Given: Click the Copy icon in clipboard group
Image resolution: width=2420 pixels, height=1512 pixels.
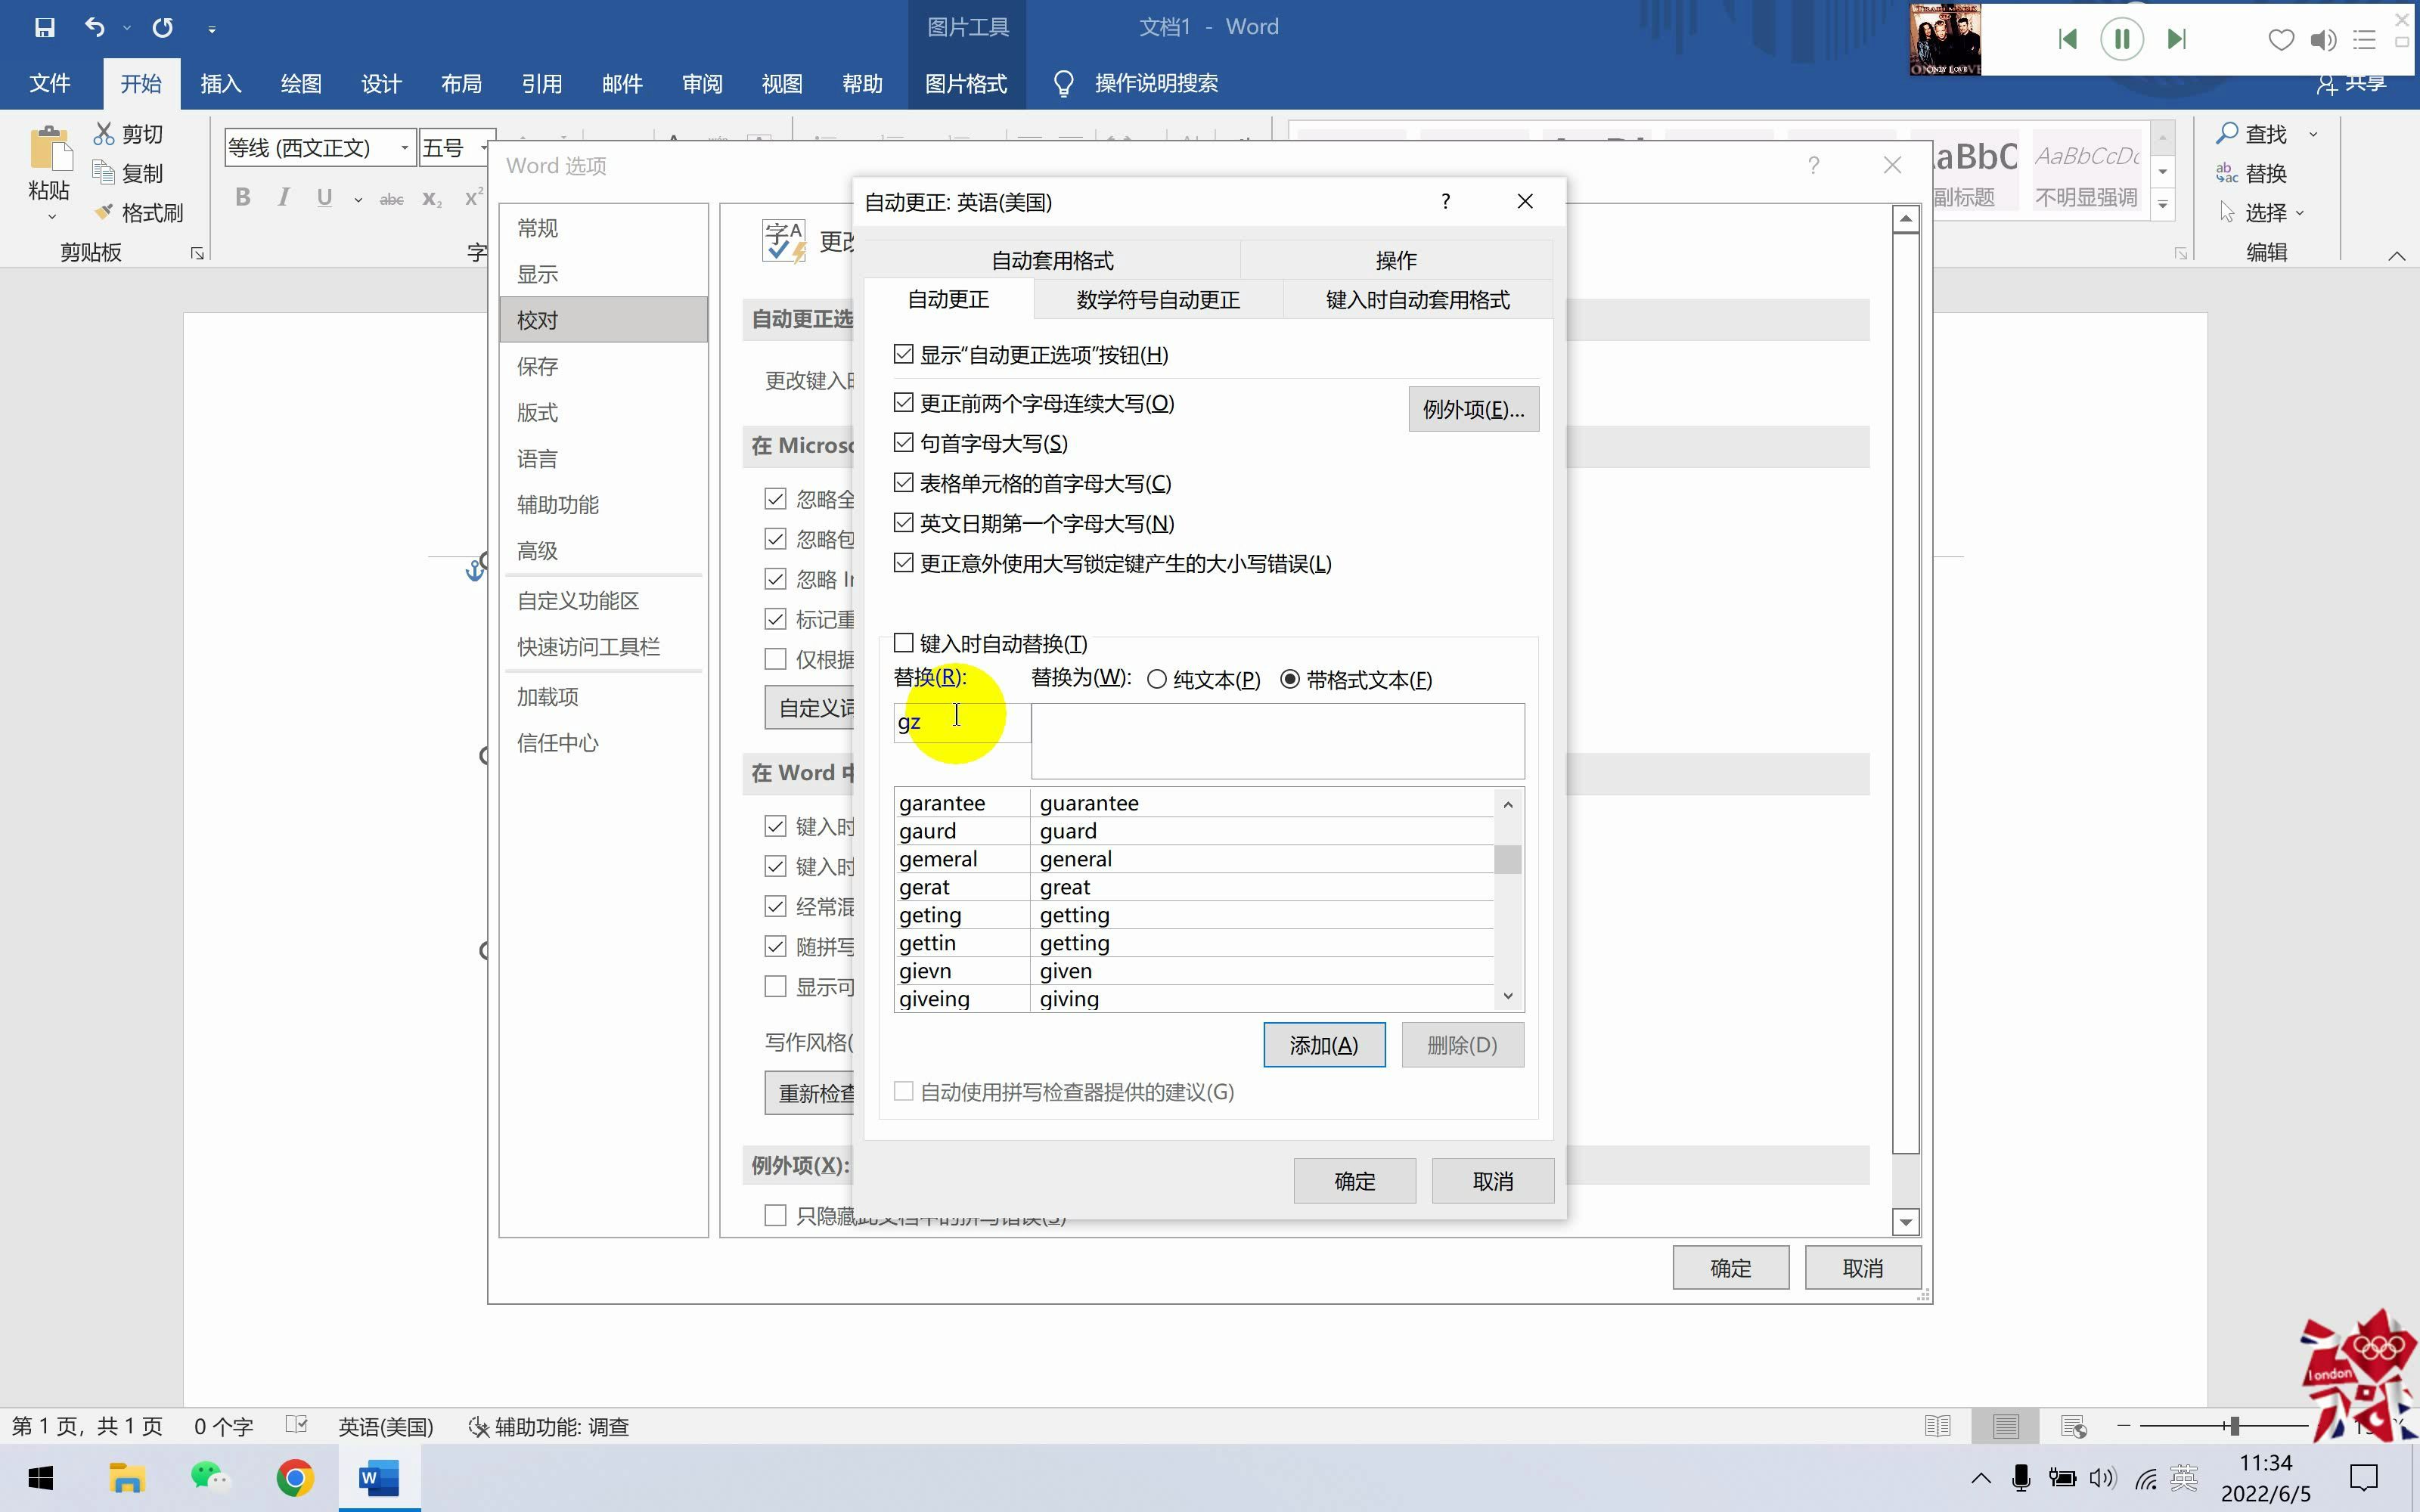Looking at the screenshot, I should (104, 173).
